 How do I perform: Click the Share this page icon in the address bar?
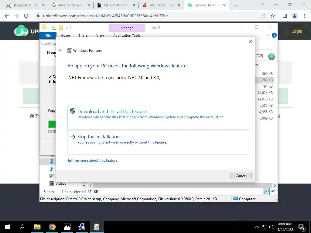[263, 16]
